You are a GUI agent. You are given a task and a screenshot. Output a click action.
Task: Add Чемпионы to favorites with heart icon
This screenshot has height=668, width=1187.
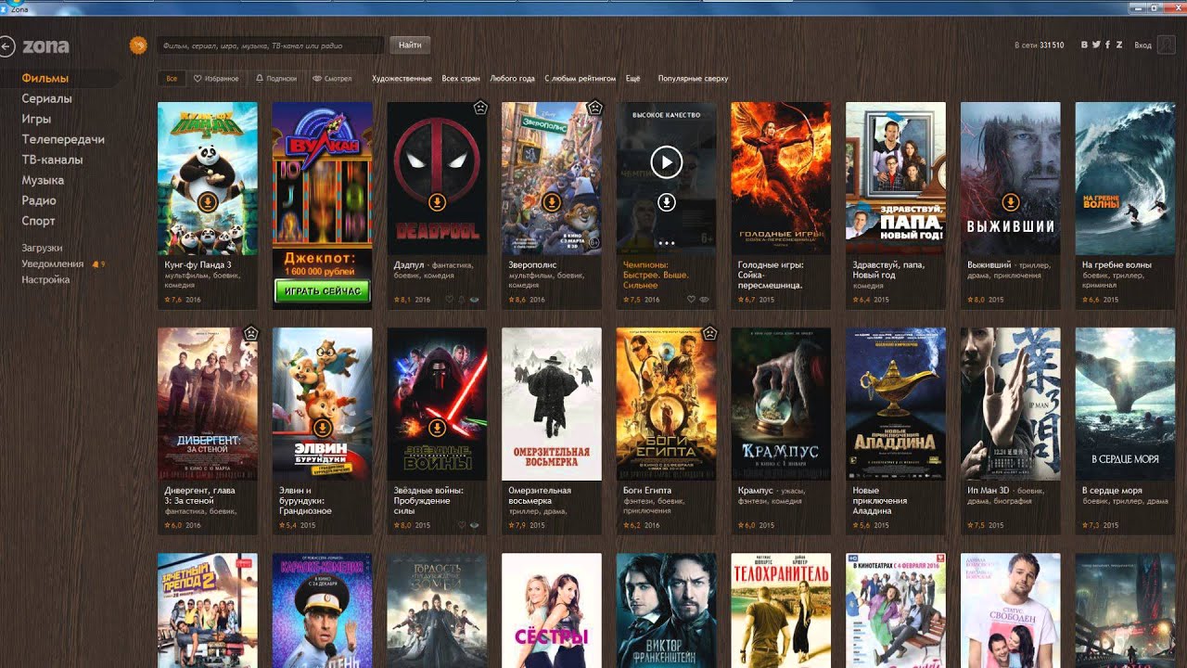coord(692,300)
